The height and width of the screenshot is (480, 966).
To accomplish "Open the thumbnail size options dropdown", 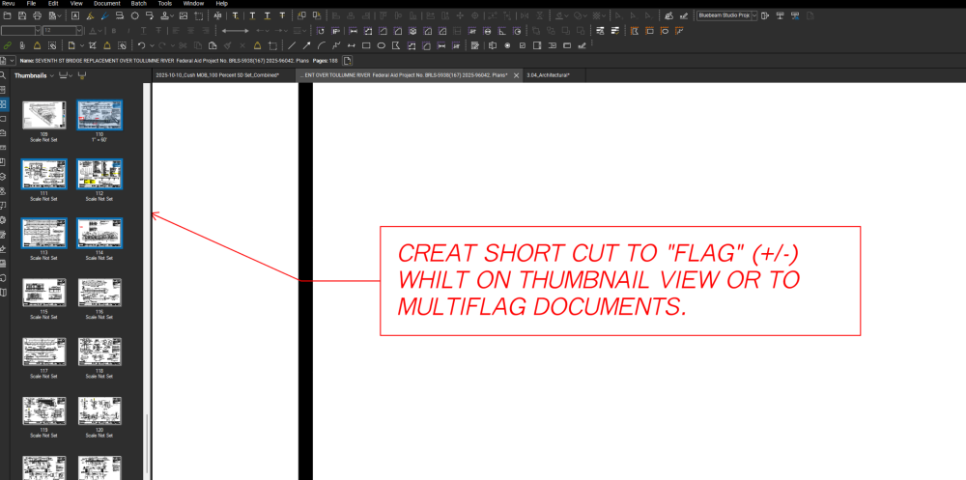I will click(71, 75).
